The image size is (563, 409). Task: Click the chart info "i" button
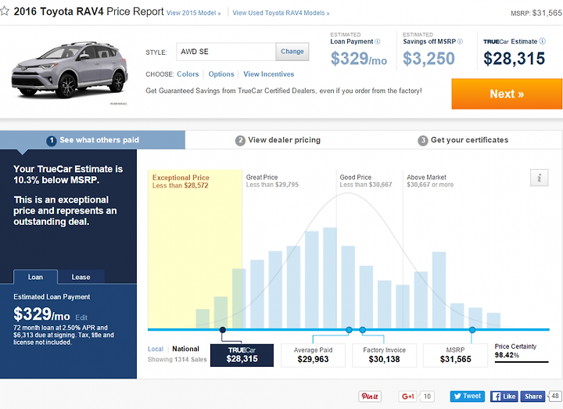click(x=539, y=178)
